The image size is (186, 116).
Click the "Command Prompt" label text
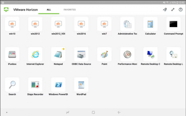174,34
